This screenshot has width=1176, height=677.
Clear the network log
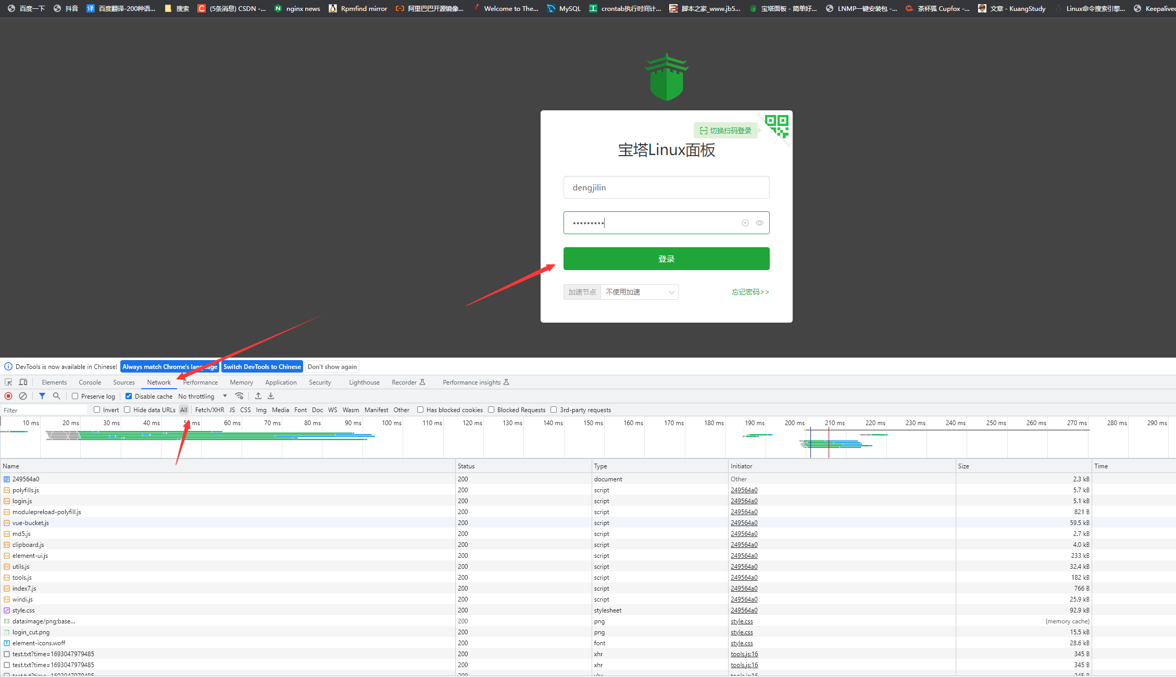coord(23,396)
